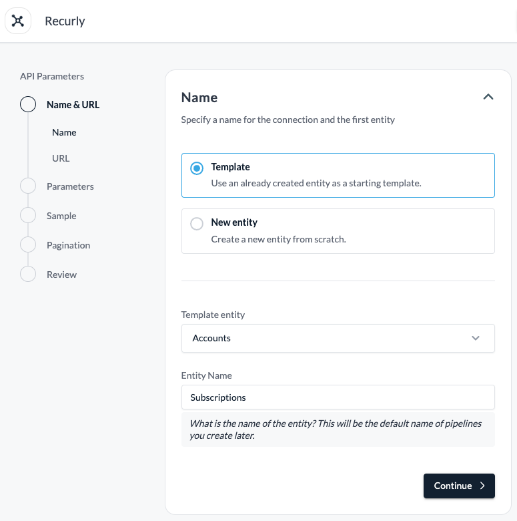Click the Review step circle
The width and height of the screenshot is (517, 521).
pyautogui.click(x=28, y=275)
